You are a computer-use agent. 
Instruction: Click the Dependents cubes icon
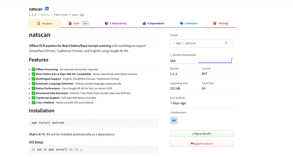[x=144, y=23]
